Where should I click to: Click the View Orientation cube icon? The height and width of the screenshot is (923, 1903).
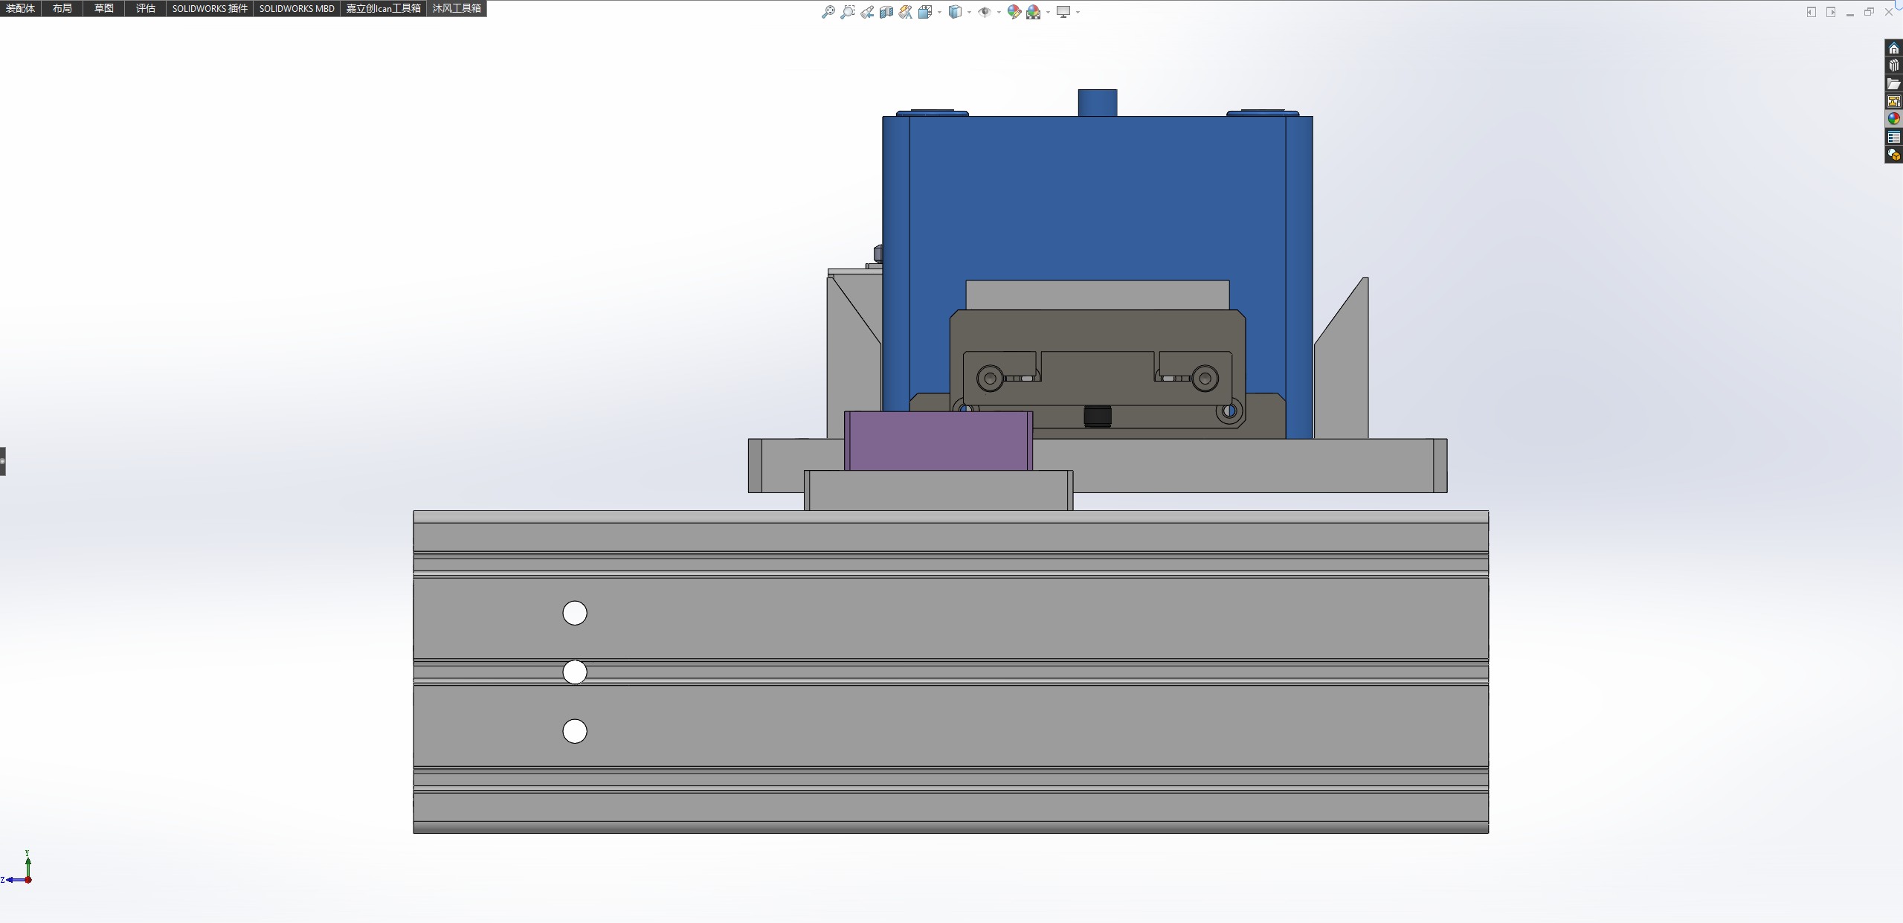924,12
